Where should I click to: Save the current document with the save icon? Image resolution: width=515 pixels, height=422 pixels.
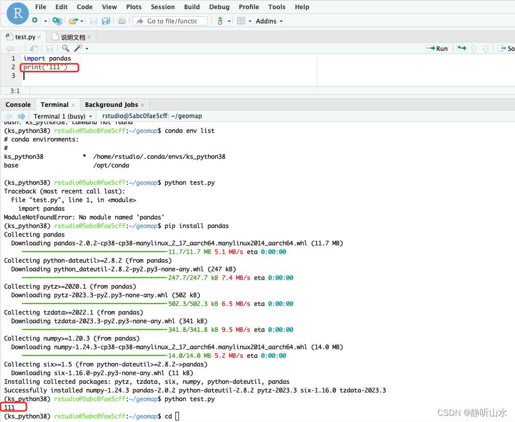(93, 21)
